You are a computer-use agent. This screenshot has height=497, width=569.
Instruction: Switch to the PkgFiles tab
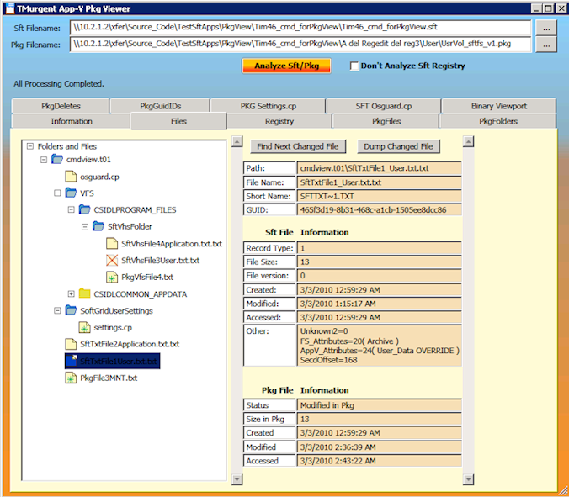pyautogui.click(x=386, y=121)
